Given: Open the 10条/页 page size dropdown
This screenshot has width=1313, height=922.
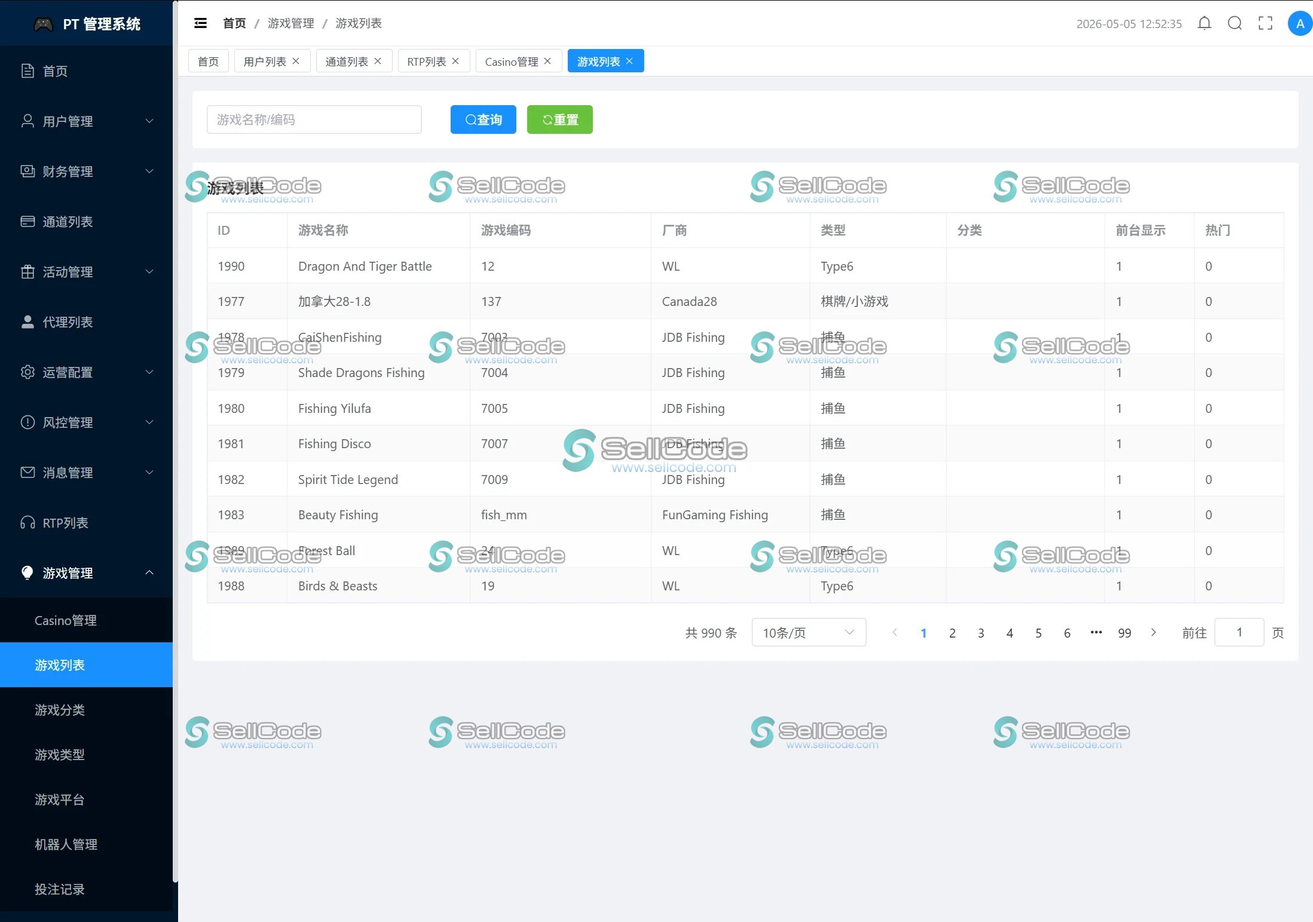Looking at the screenshot, I should [809, 632].
